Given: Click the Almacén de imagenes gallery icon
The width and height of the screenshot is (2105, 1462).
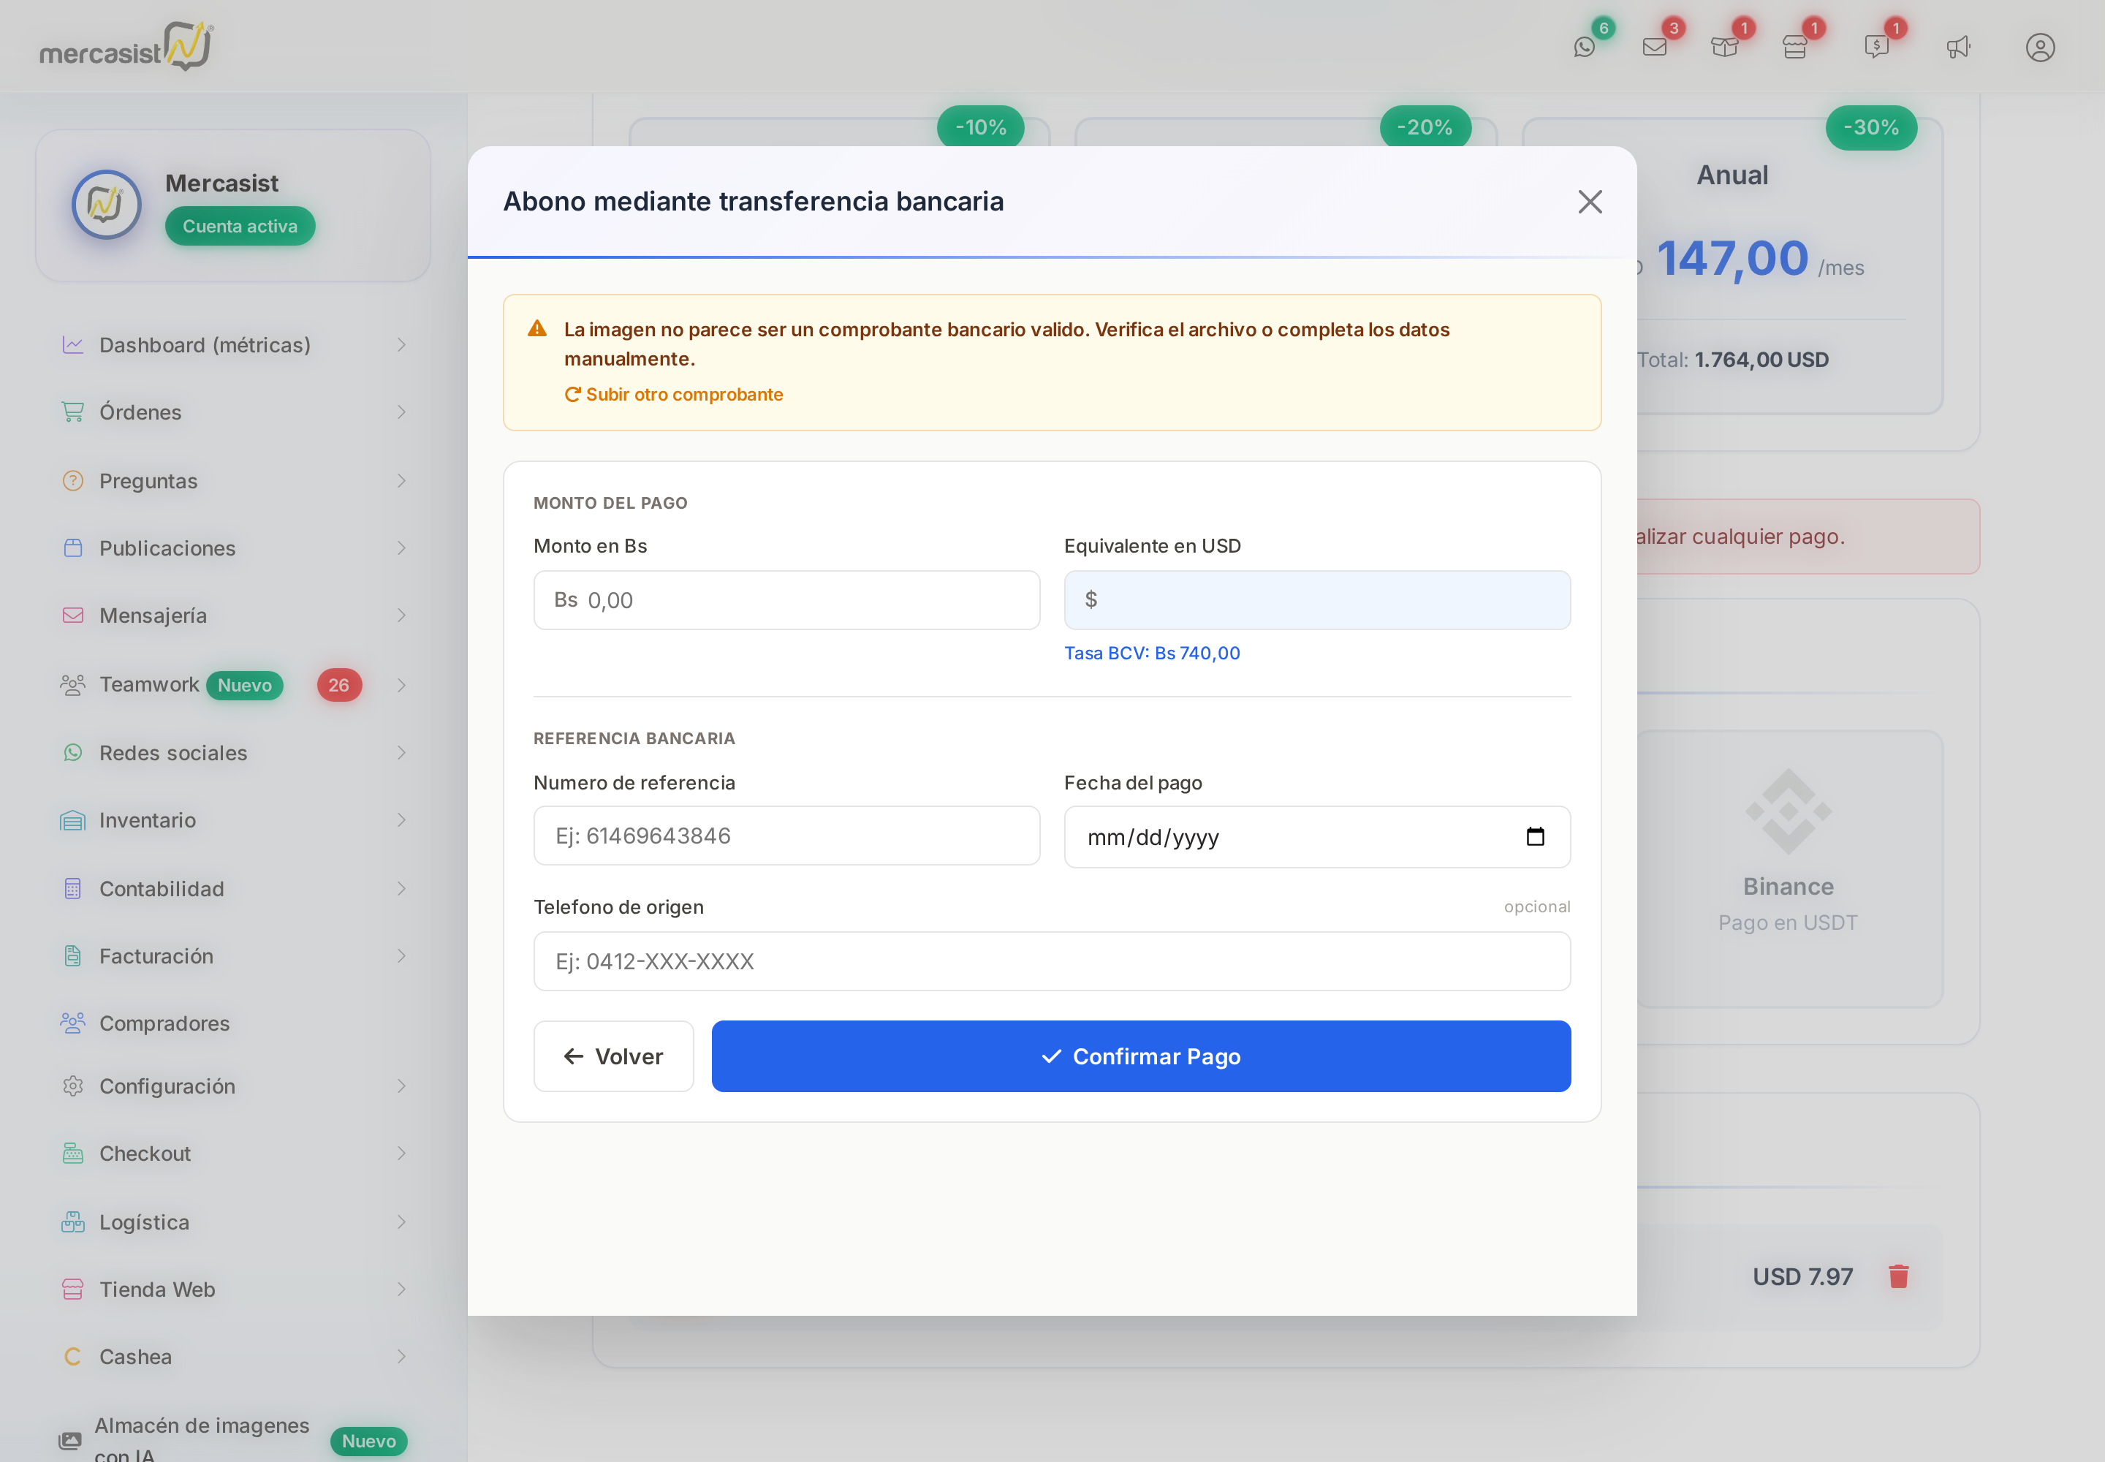Looking at the screenshot, I should (71, 1440).
